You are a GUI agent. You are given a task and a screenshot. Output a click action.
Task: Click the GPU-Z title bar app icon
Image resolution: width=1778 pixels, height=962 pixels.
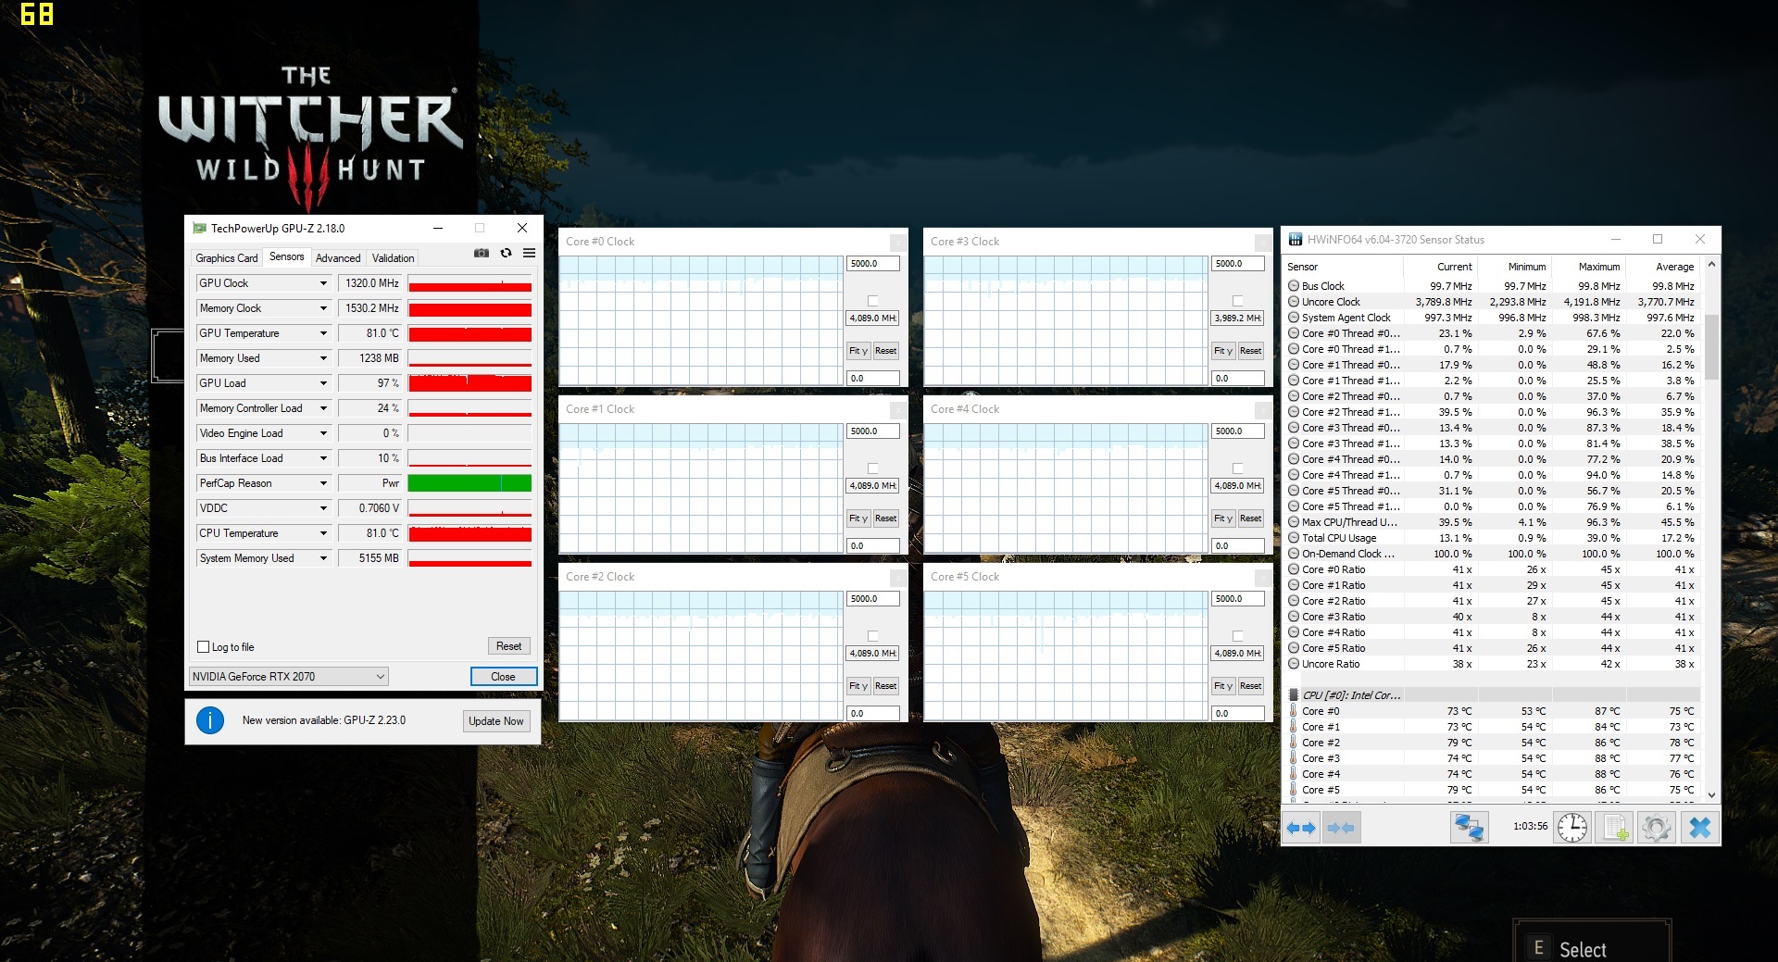pyautogui.click(x=199, y=228)
